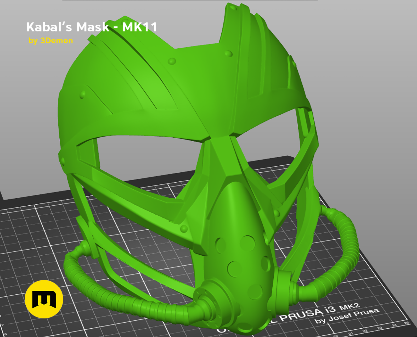Click the number 24 on the bed ruler
The image size is (417, 337).
click(394, 325)
